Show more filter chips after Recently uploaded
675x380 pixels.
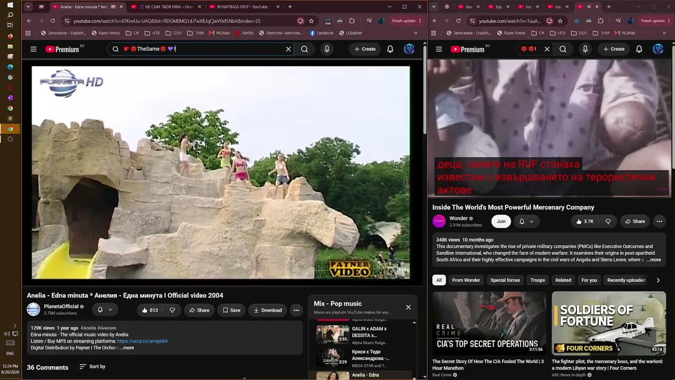658,280
